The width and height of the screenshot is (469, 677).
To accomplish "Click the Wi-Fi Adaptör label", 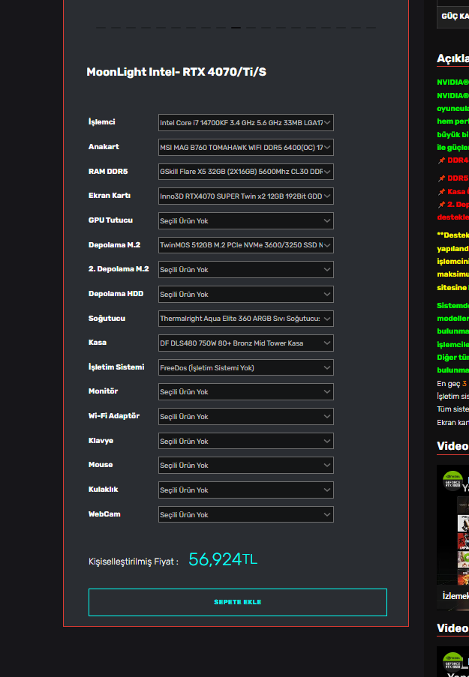I will [x=114, y=416].
